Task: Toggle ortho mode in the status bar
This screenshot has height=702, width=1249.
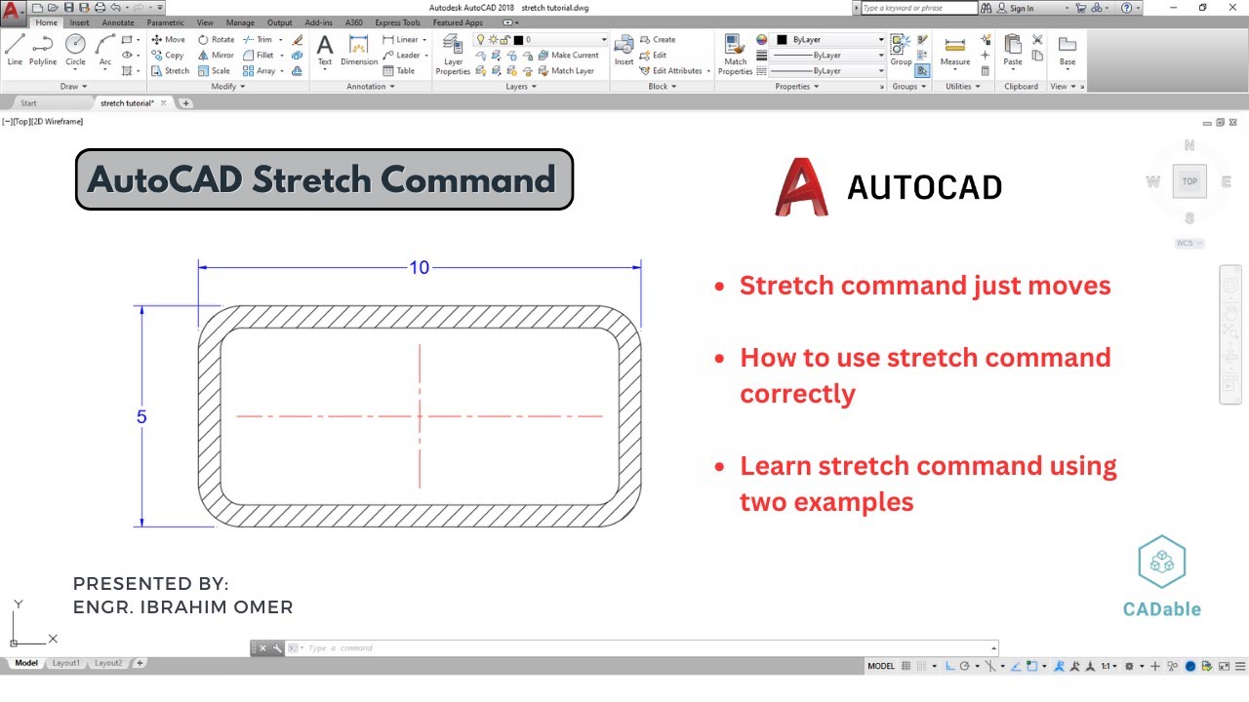Action: [948, 665]
